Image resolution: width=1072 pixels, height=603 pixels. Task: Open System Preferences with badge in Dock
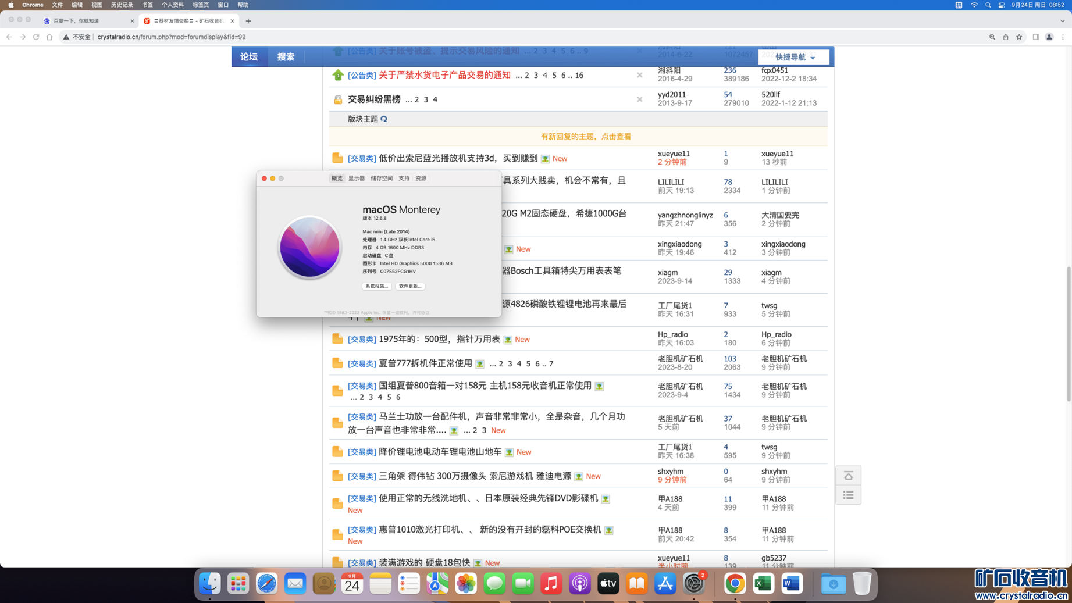694,583
